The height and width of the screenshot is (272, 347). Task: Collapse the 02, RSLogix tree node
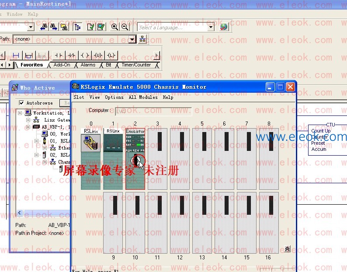[x=37, y=155]
